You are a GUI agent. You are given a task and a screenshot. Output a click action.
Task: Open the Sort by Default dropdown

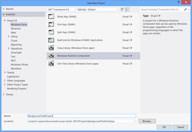(103, 9)
